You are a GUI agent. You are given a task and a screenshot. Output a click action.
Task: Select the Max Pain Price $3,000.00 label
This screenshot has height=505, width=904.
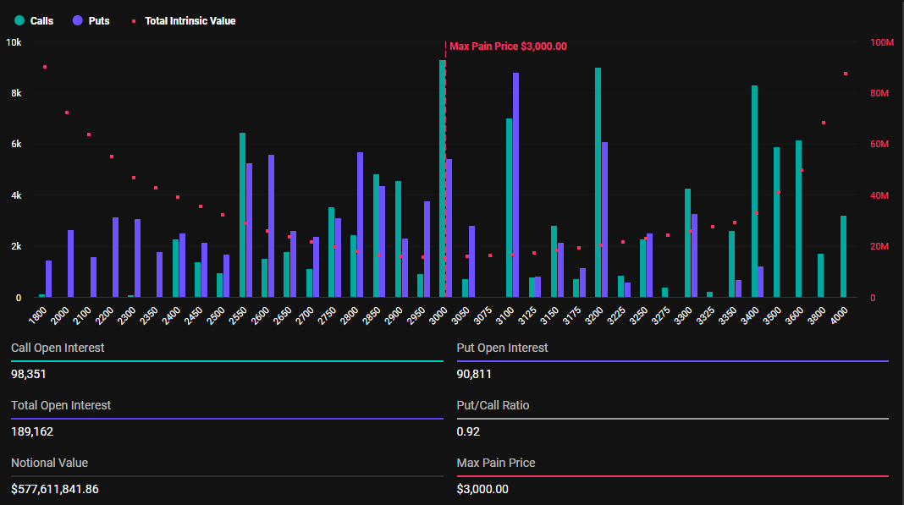point(508,47)
